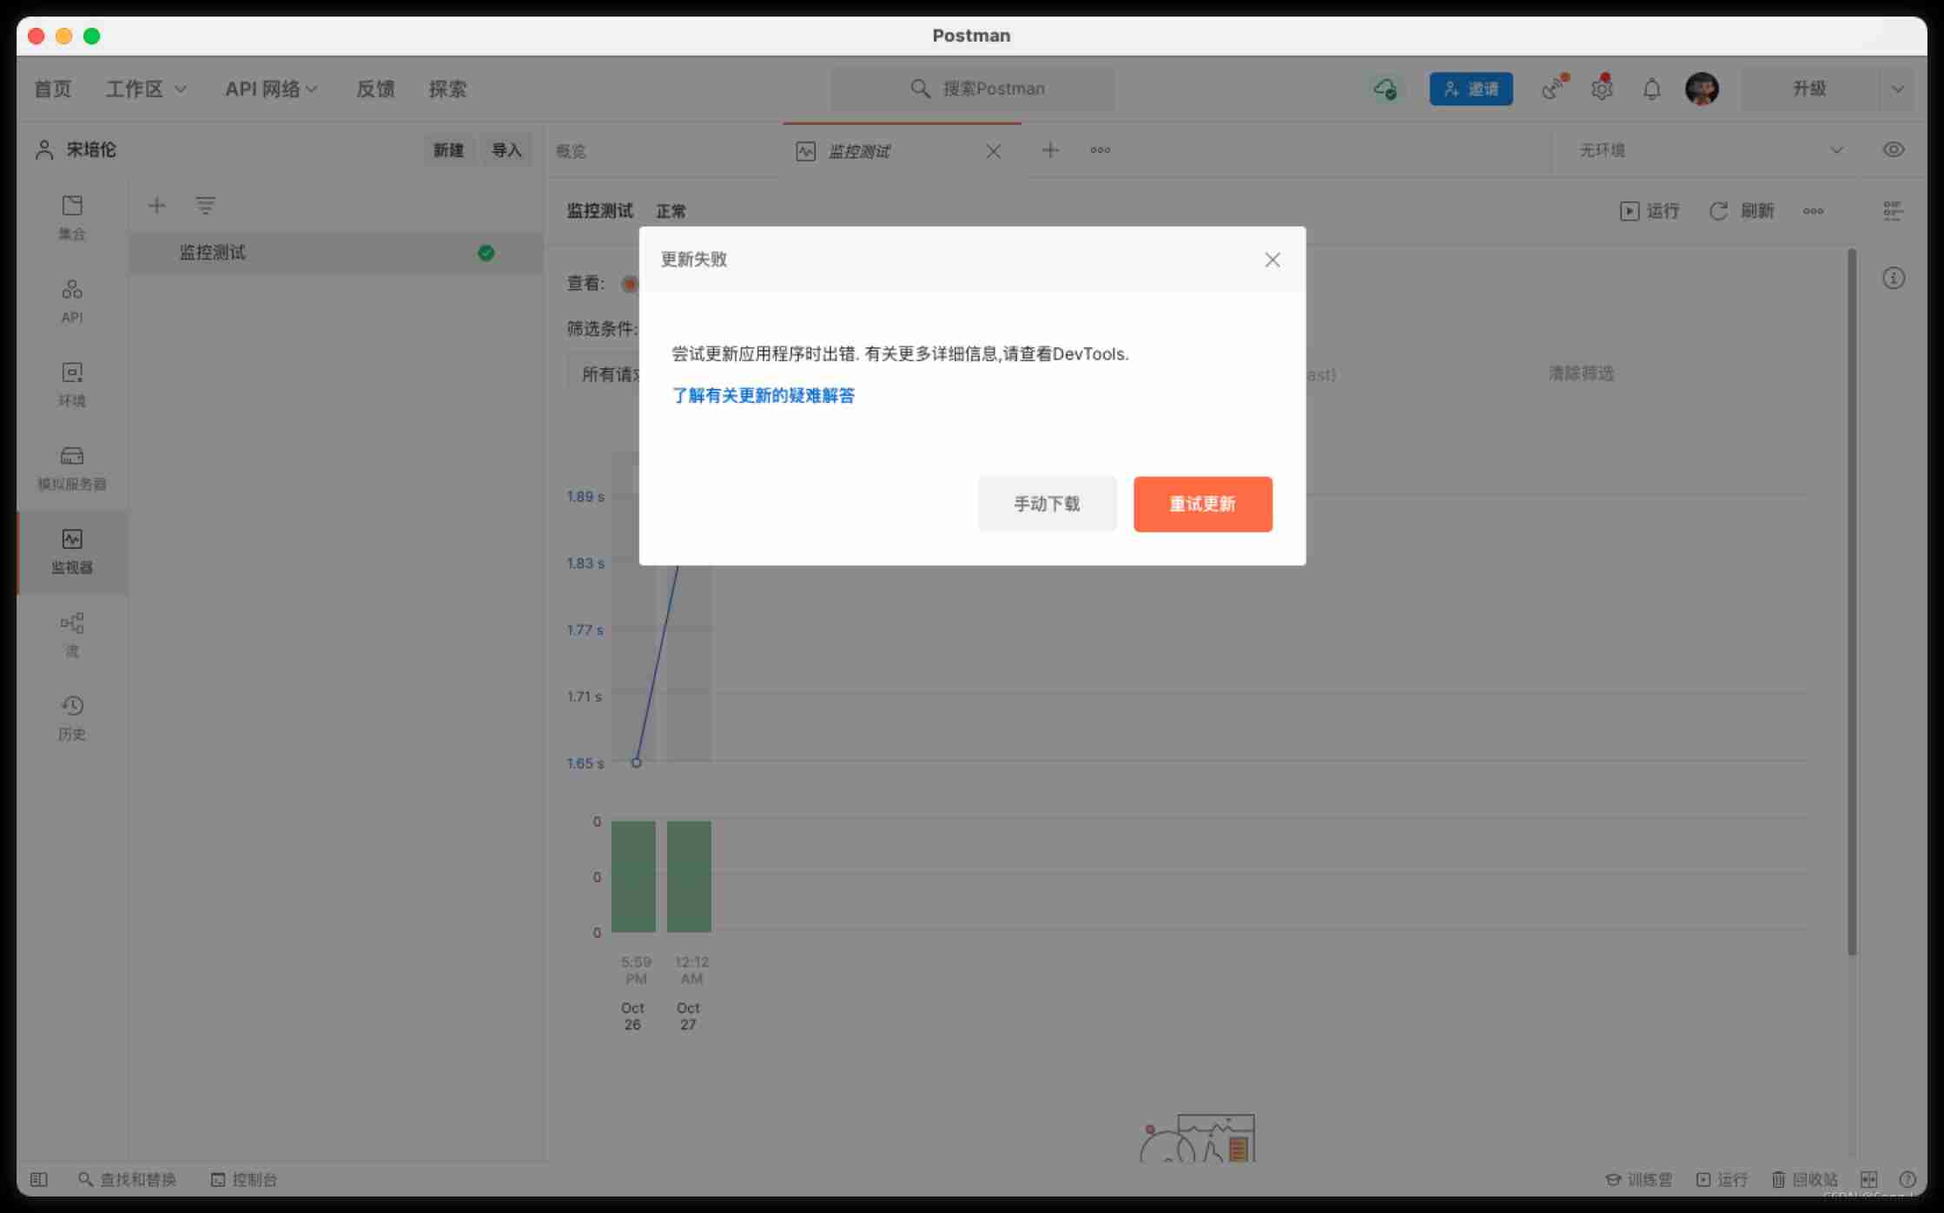Open the 历史 history sidebar icon
This screenshot has width=1944, height=1213.
pyautogui.click(x=72, y=718)
